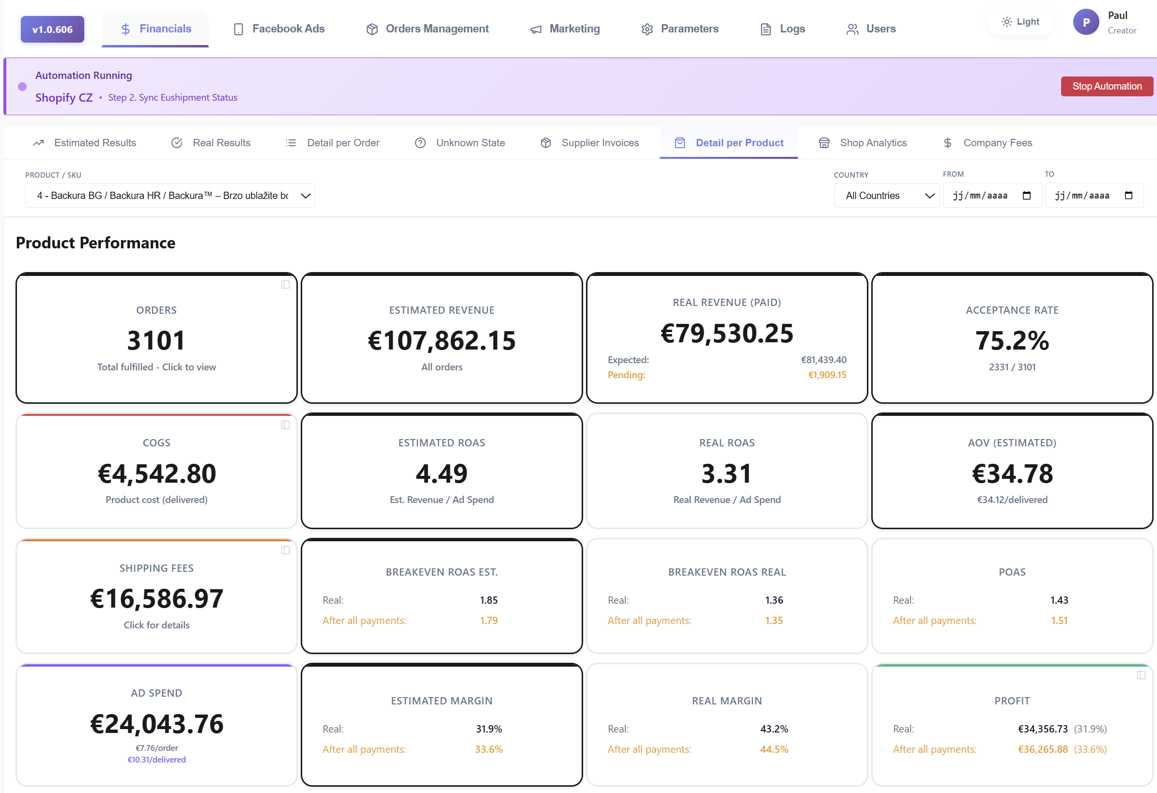Click the Unknown State question mark icon

click(x=421, y=143)
